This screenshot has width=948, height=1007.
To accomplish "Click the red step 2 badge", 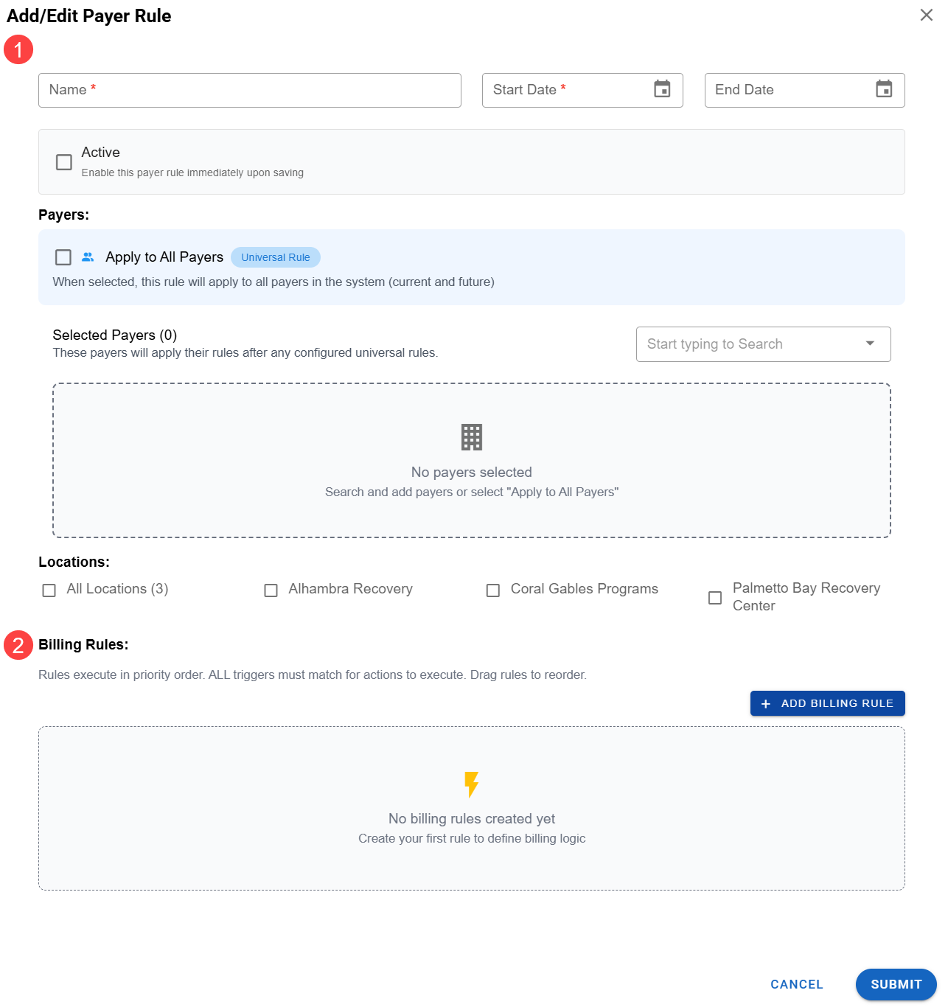I will click(x=18, y=646).
